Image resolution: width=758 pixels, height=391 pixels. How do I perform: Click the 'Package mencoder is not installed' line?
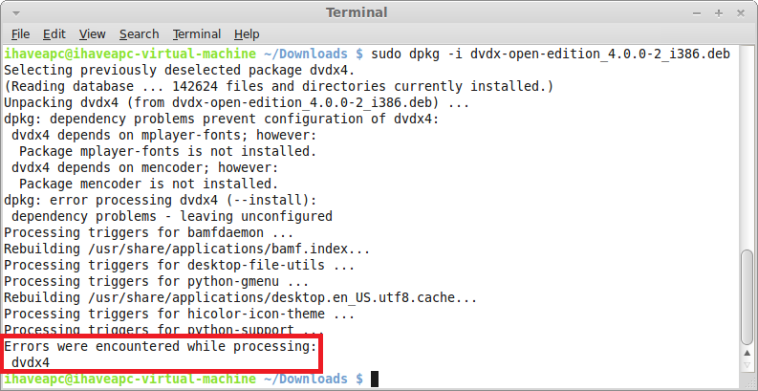pos(148,184)
